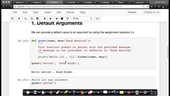The width and height of the screenshot is (170, 96).
Task: Expand the eraser options arrow
Action: tap(94, 93)
